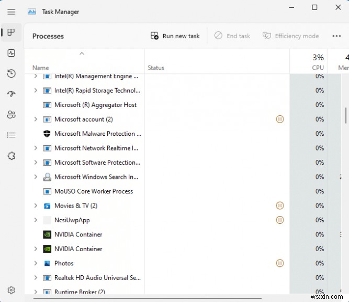
Task: Click the NcsiUwpApp blank icon
Action: [x=47, y=220]
